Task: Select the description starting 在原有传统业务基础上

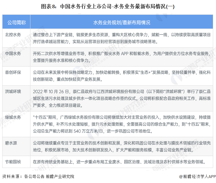Action: (119, 162)
